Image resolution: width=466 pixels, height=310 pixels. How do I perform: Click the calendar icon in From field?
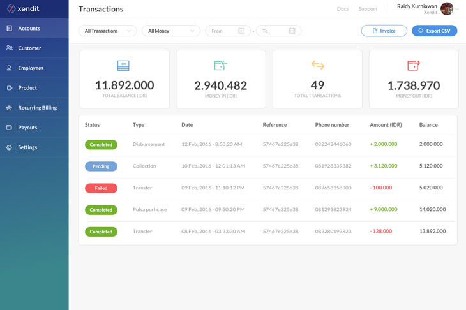(241, 31)
